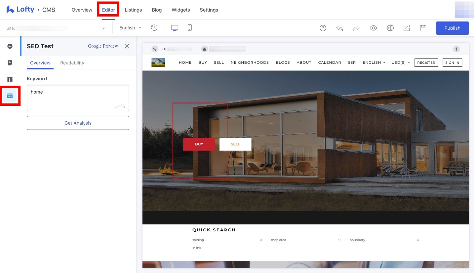This screenshot has height=273, width=474.
Task: Open the globe domain icon
Action: [x=390, y=28]
